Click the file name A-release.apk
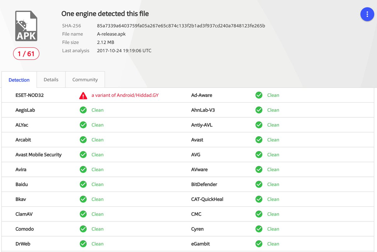Screen dimensions: 377x252 click(111, 34)
